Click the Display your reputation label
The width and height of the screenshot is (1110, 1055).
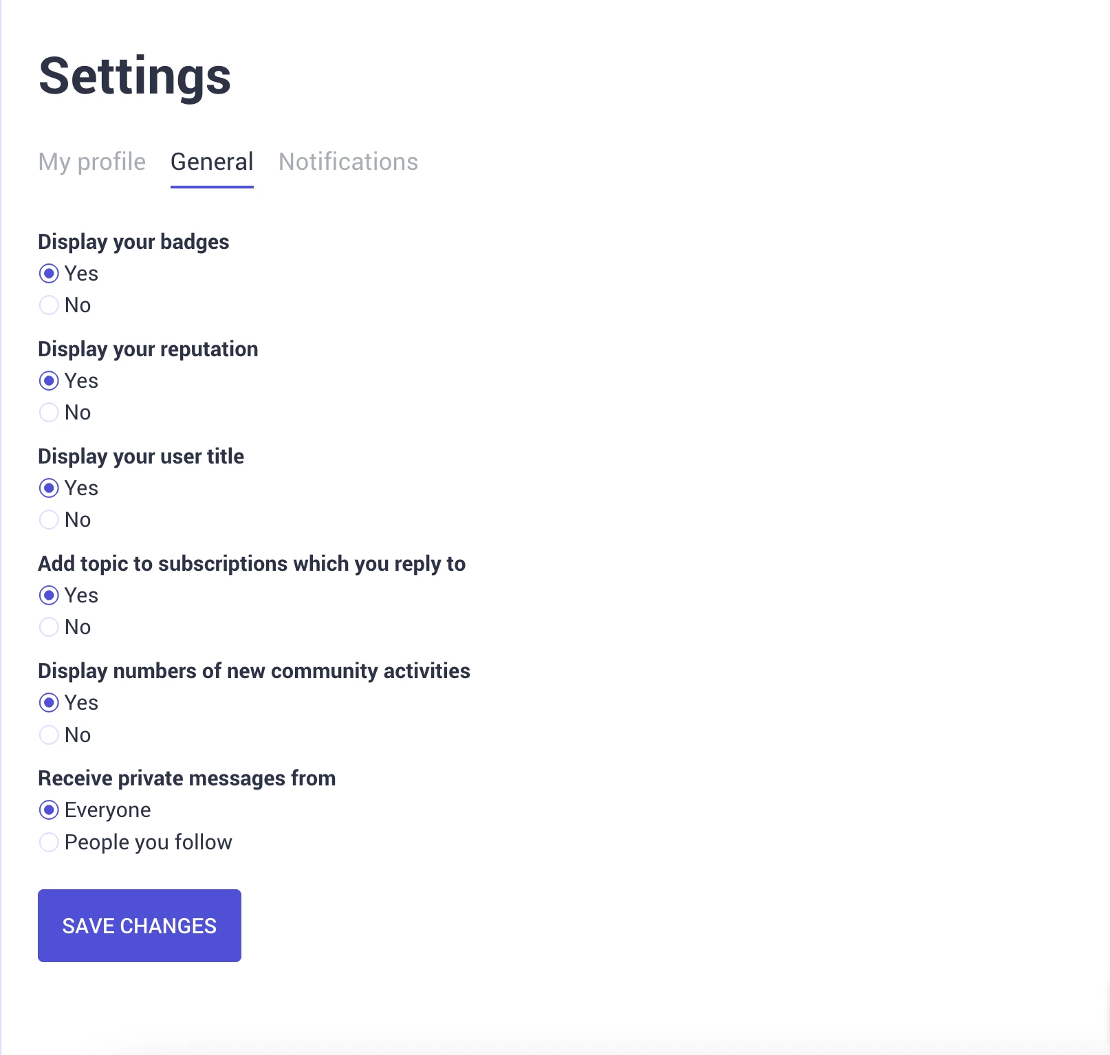(x=148, y=349)
